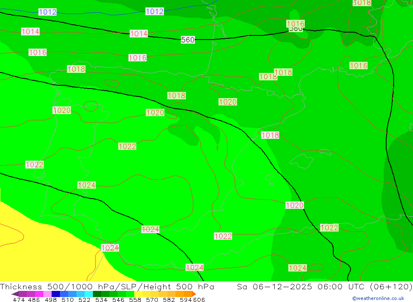Click the 606 value on the legend scale

pyautogui.click(x=198, y=300)
